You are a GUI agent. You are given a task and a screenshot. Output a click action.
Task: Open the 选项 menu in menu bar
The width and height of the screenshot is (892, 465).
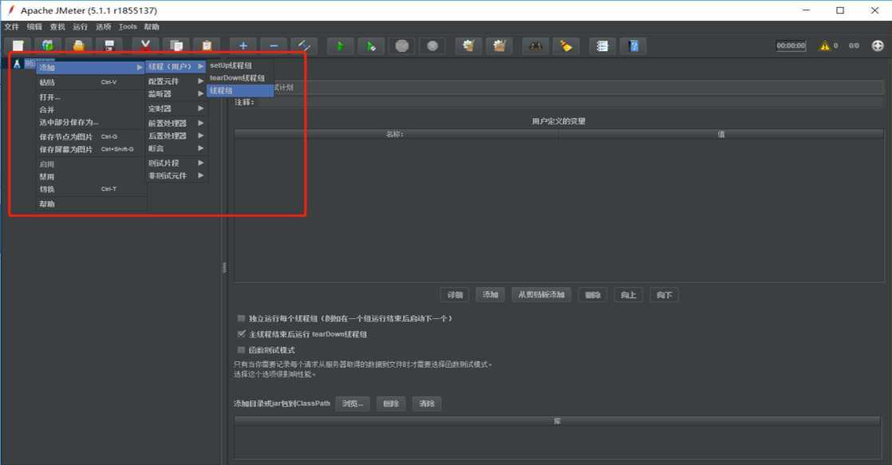(104, 26)
